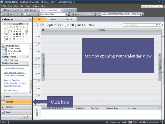Select the Day tab

pyautogui.click(x=39, y=19)
